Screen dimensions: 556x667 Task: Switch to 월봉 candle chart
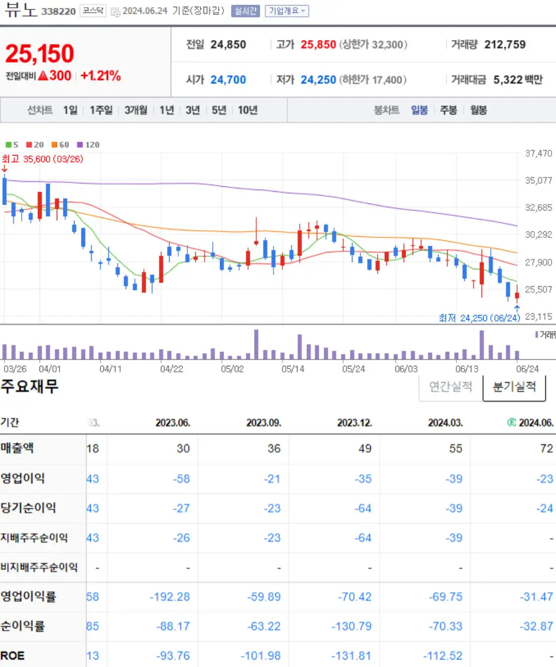478,110
